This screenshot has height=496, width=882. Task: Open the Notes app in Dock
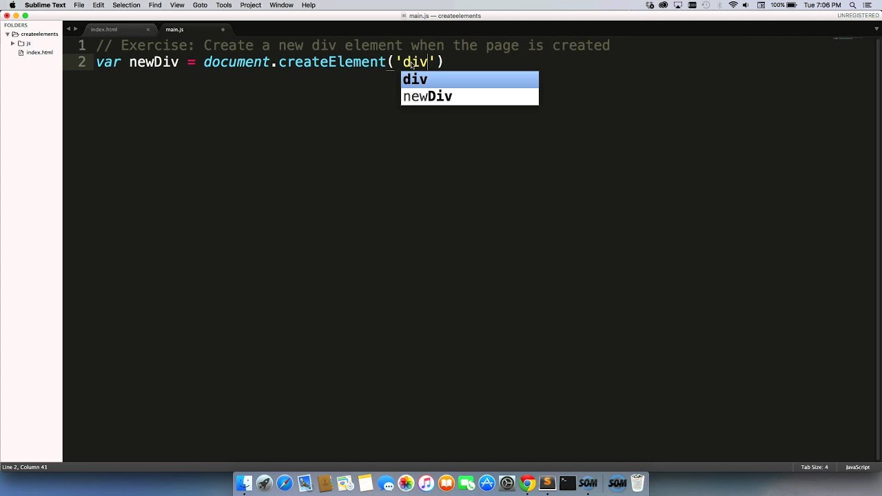click(366, 484)
